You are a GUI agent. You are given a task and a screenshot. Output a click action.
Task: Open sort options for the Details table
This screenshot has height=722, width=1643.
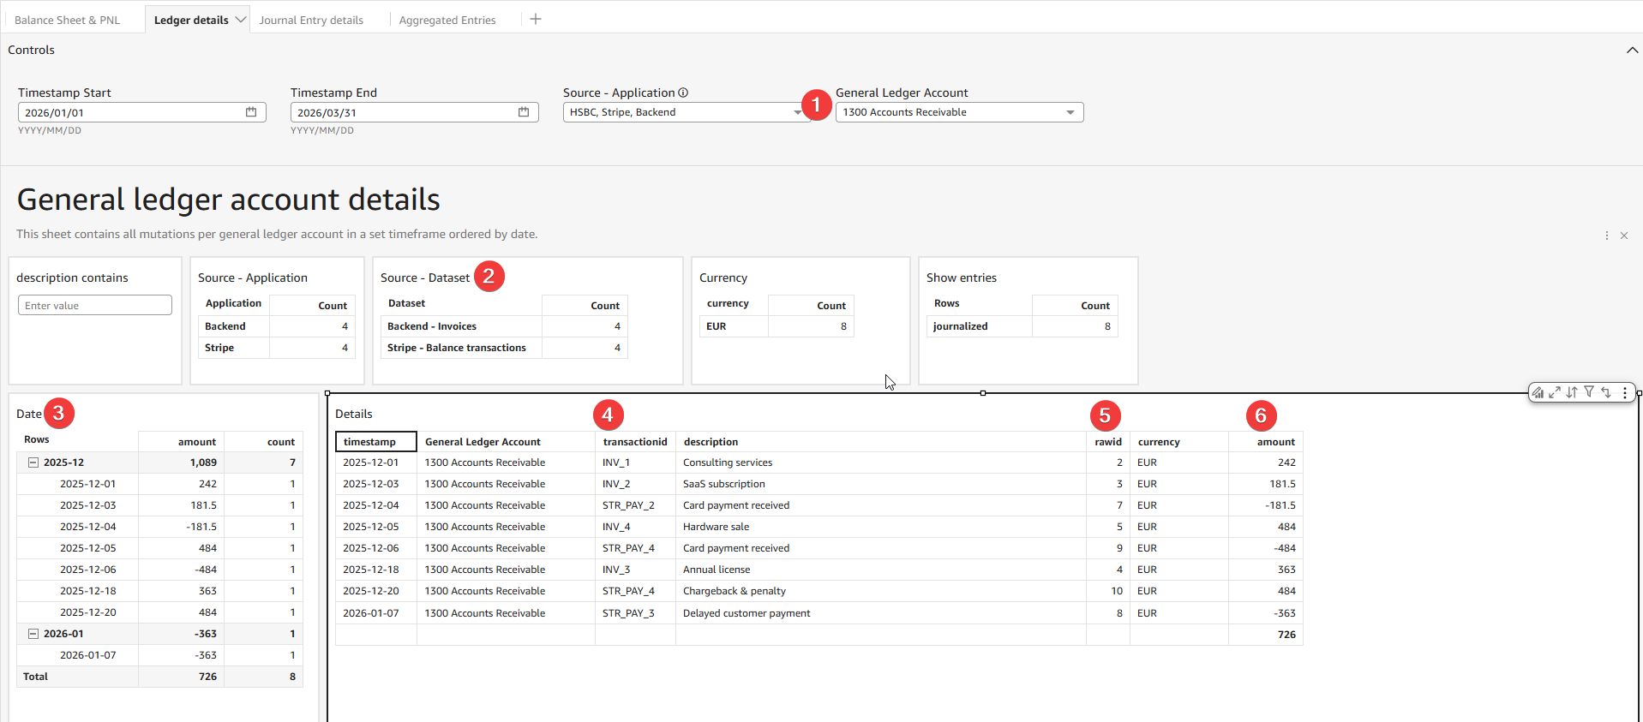[x=1572, y=392]
